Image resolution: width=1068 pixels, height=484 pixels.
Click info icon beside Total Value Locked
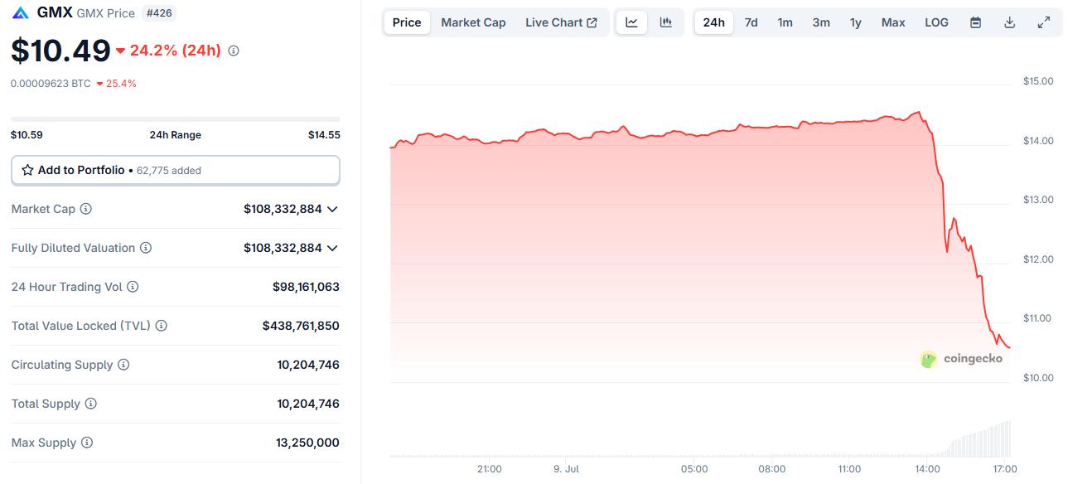162,326
